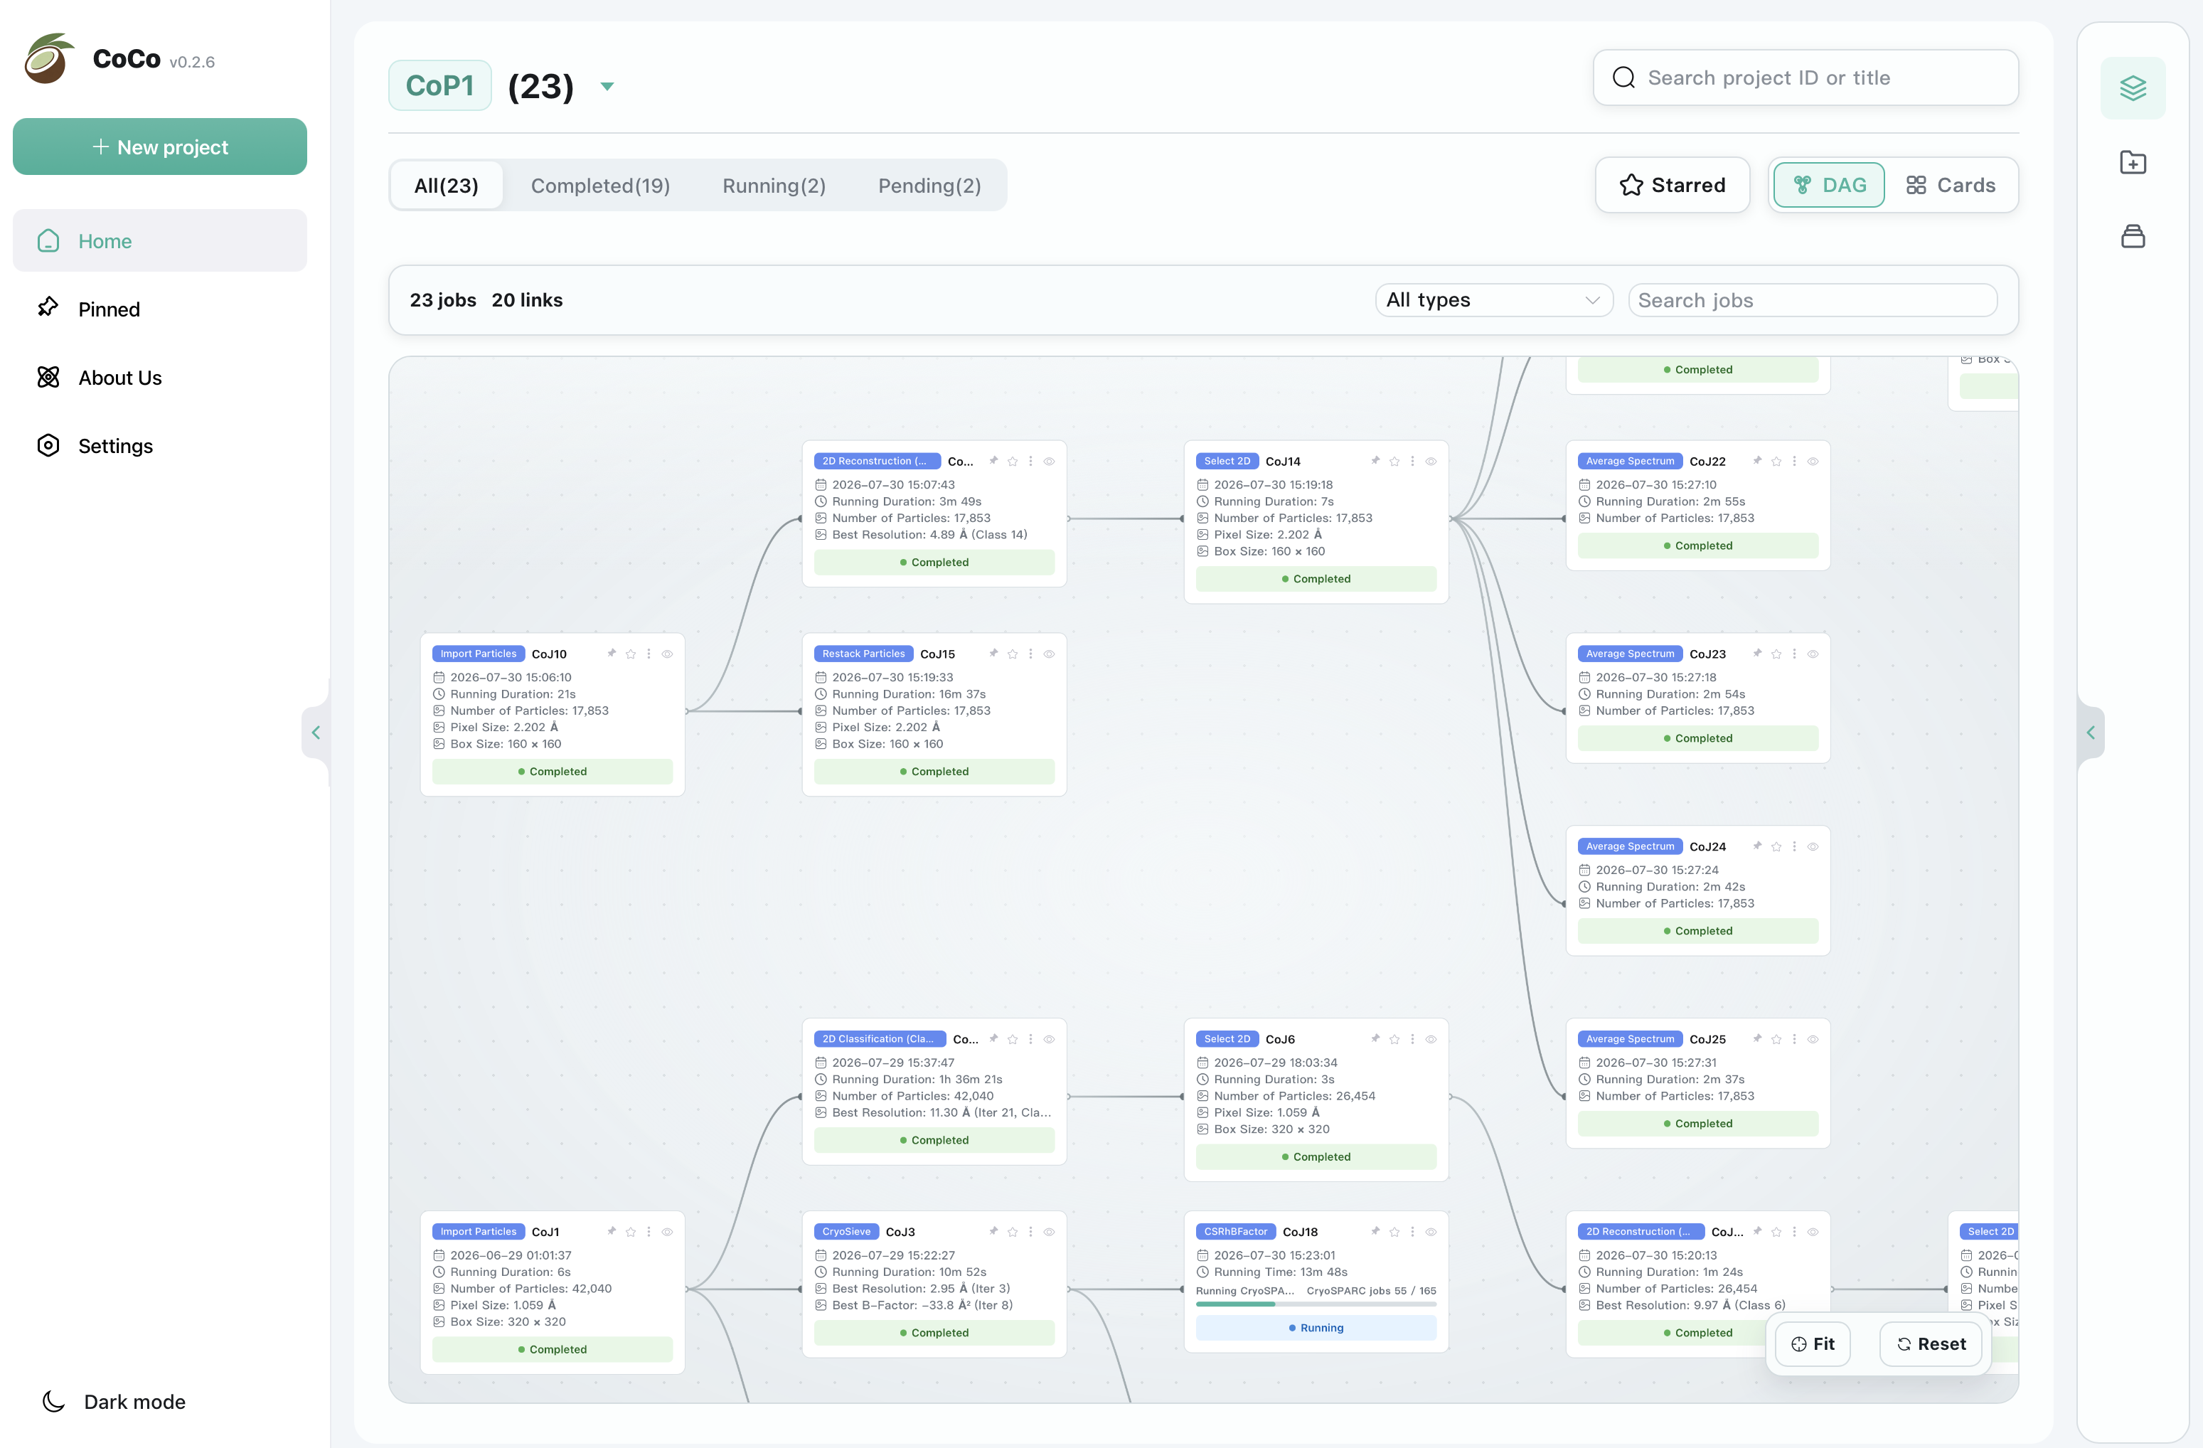This screenshot has height=1448, width=2203.
Task: Filter by Starred jobs
Action: (1672, 185)
